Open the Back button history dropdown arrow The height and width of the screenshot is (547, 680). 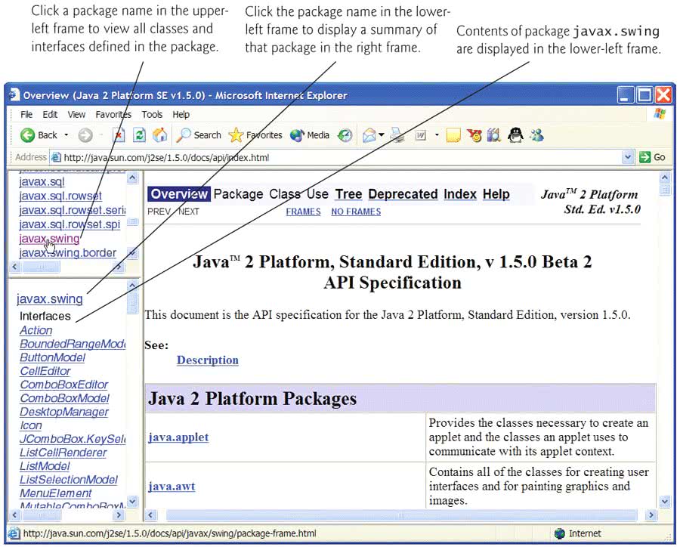point(66,135)
